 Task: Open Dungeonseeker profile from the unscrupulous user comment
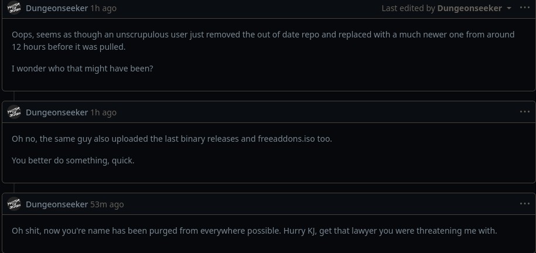point(57,8)
